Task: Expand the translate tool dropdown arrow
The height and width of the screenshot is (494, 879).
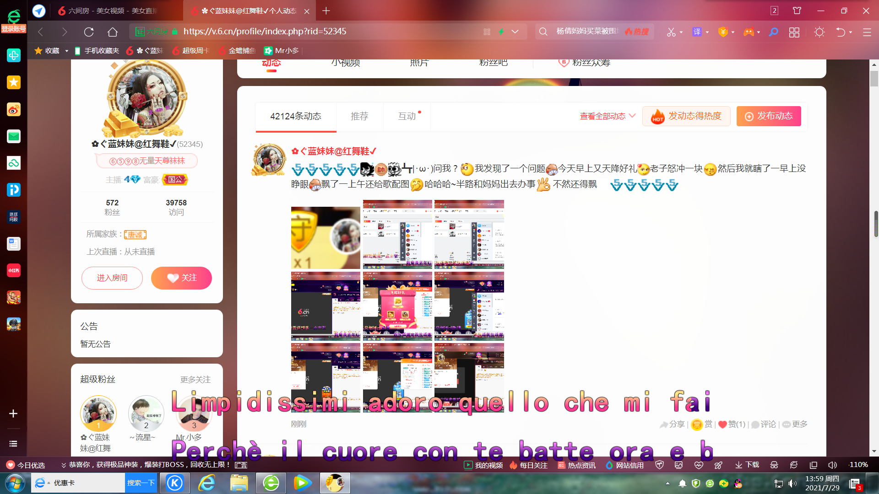Action: pos(707,32)
